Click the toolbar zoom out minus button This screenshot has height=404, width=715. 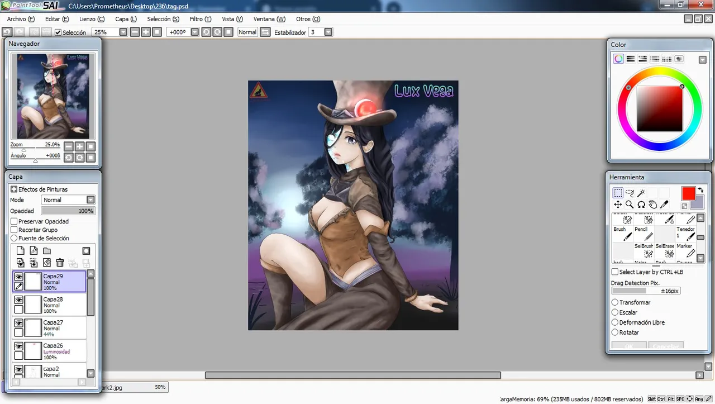pos(135,32)
